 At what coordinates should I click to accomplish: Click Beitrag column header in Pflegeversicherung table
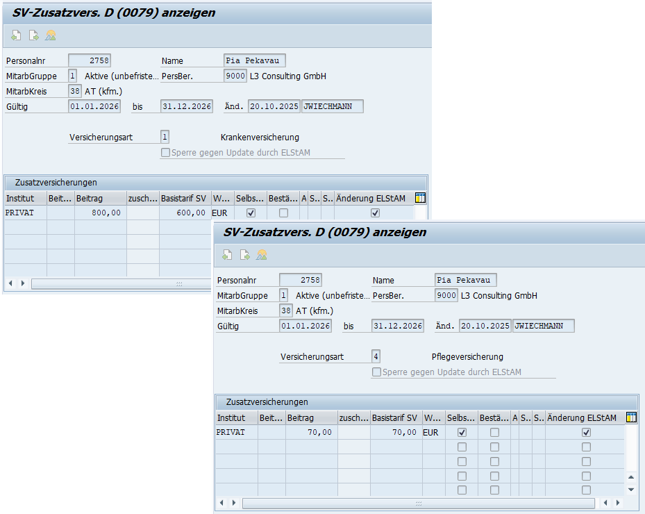[x=310, y=418]
